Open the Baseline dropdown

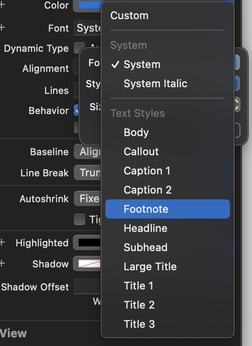(x=87, y=151)
